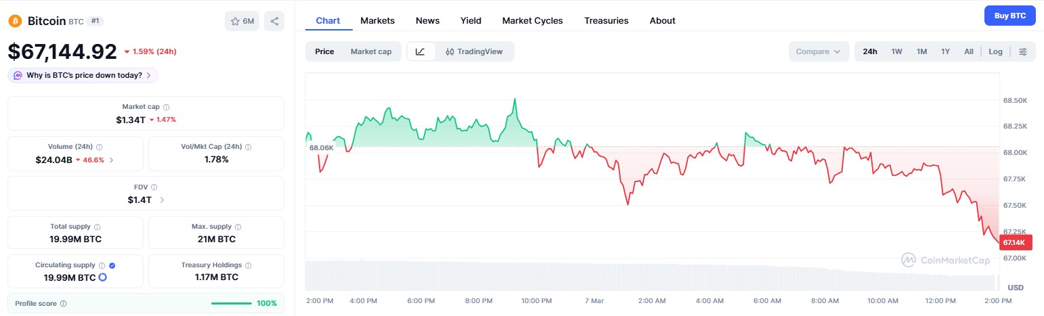Click the Bitcoin orange logo icon
The width and height of the screenshot is (1044, 316).
(x=15, y=21)
